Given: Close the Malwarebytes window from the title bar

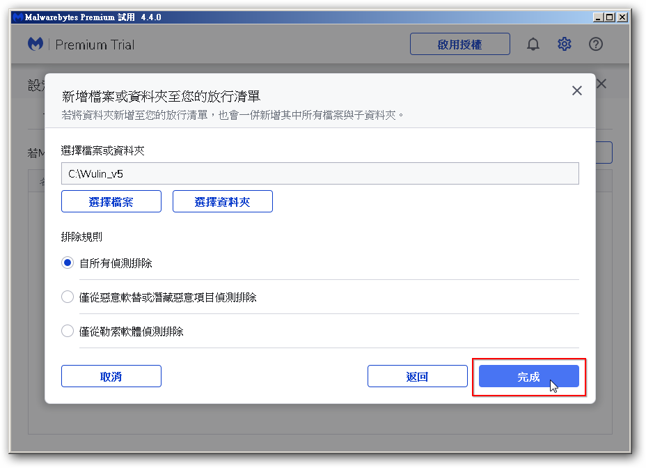Looking at the screenshot, I should click(622, 17).
